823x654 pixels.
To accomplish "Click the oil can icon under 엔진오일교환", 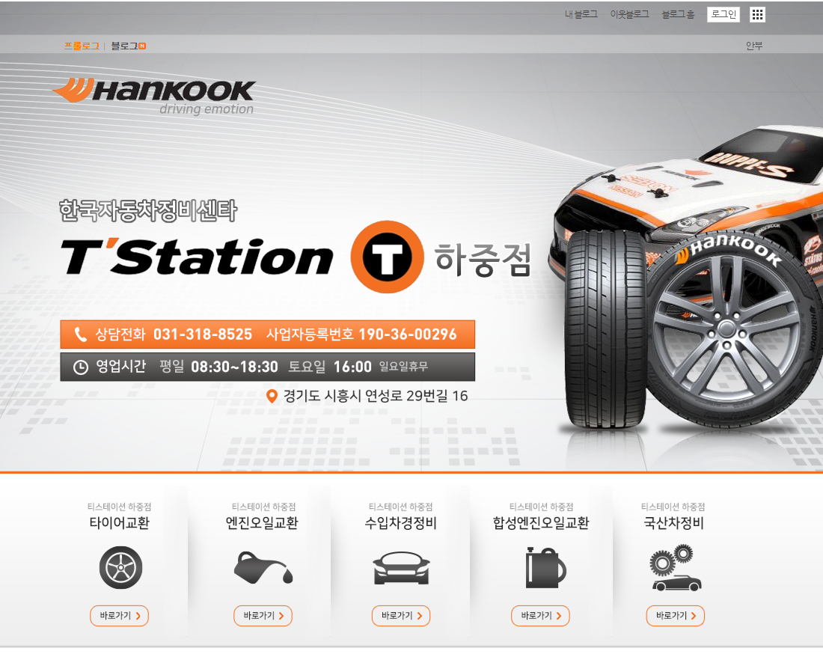I will tap(263, 567).
